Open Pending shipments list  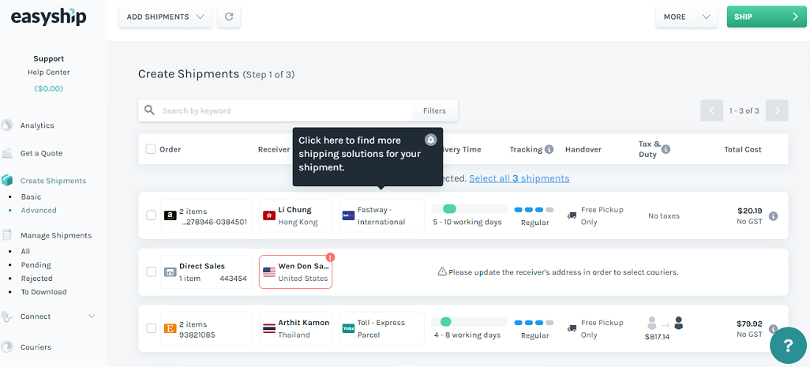pos(36,265)
